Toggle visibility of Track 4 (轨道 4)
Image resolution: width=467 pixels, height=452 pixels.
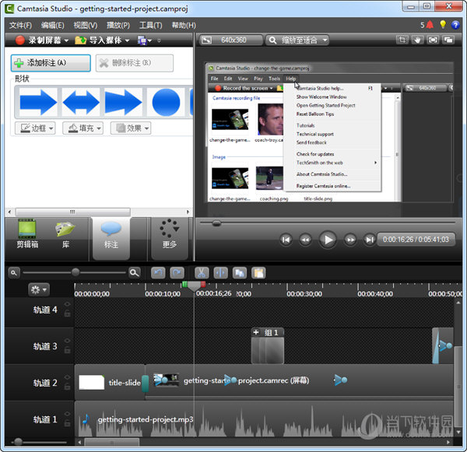click(67, 304)
